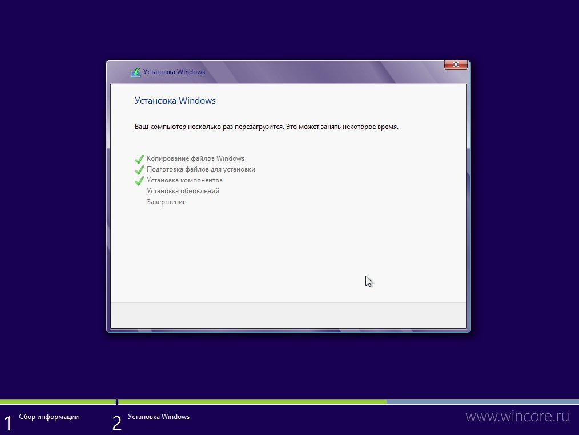This screenshot has height=435, width=579.
Task: Click the Сбор информации stage label
Action: click(x=49, y=417)
